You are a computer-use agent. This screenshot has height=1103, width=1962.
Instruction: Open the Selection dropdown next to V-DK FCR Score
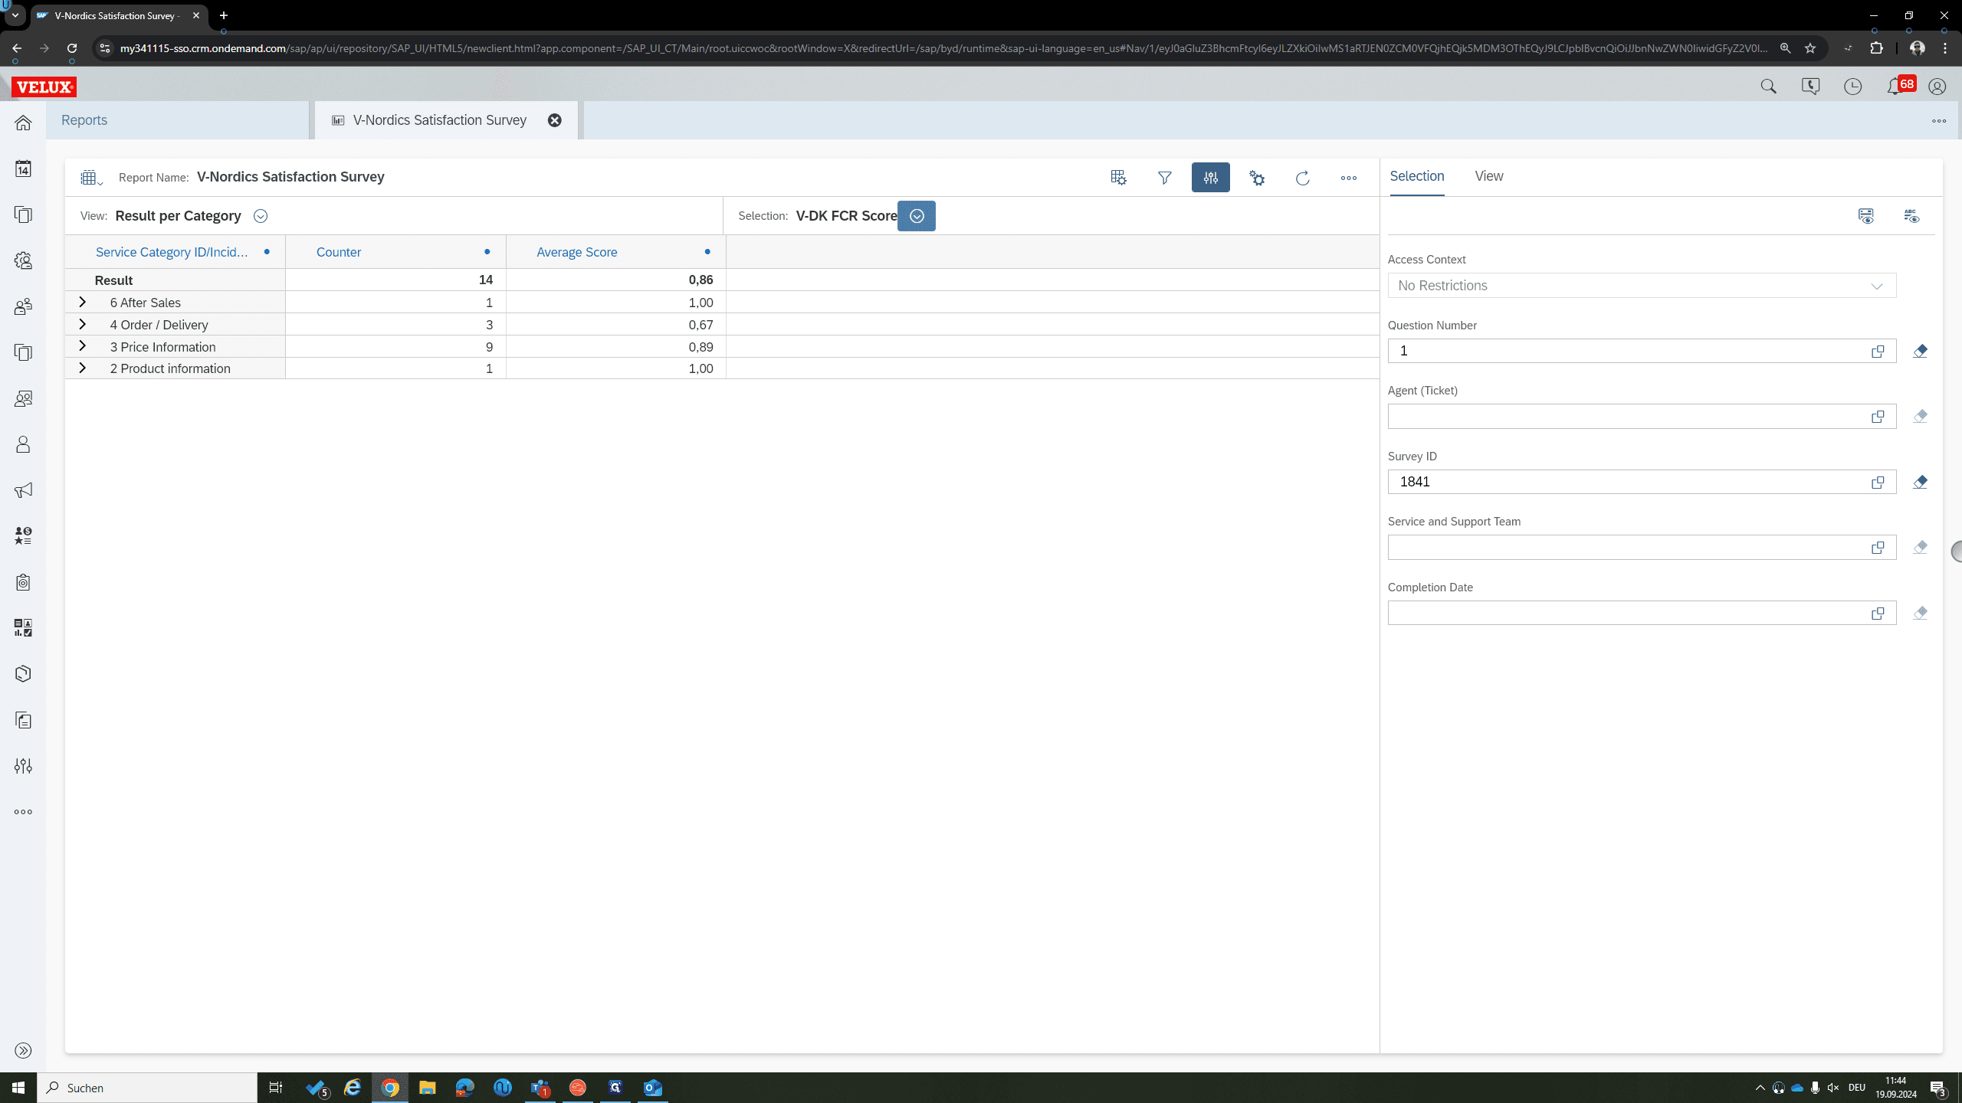click(x=917, y=216)
